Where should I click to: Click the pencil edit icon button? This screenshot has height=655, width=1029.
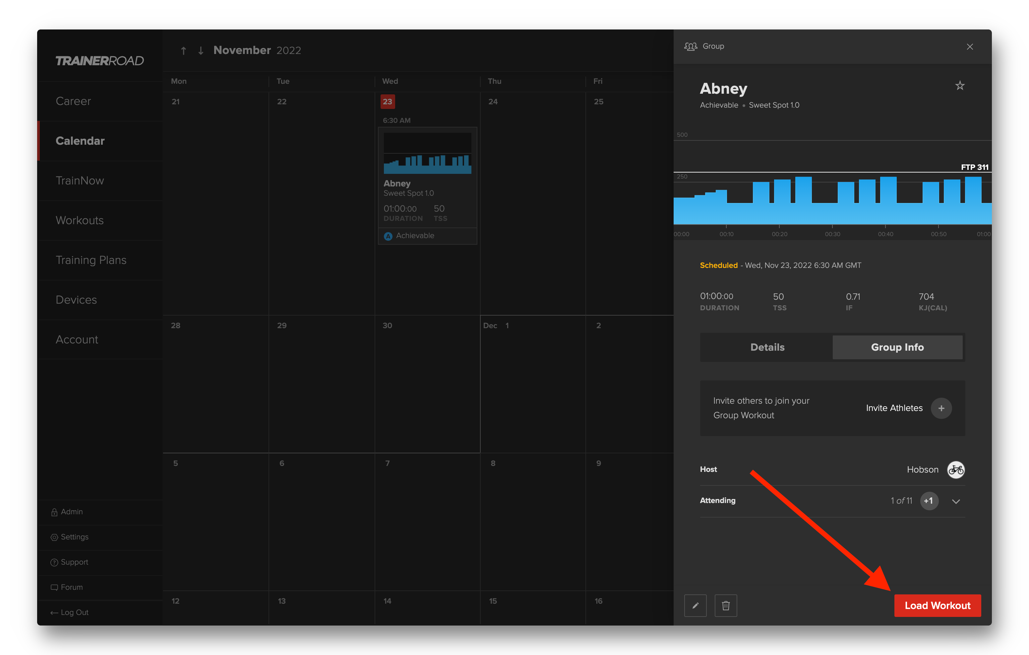(x=695, y=605)
